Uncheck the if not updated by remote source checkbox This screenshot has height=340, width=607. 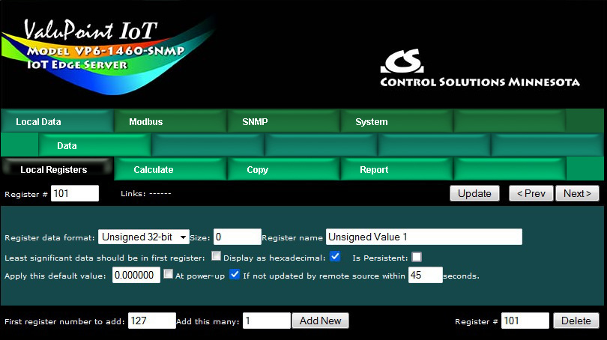pos(235,275)
